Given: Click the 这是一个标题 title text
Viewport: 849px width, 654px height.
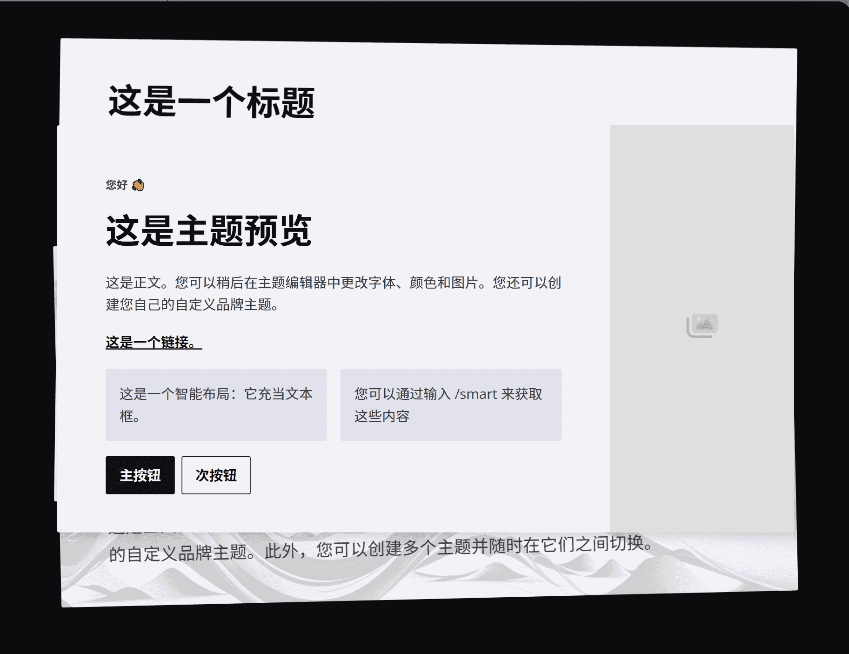Looking at the screenshot, I should (211, 102).
